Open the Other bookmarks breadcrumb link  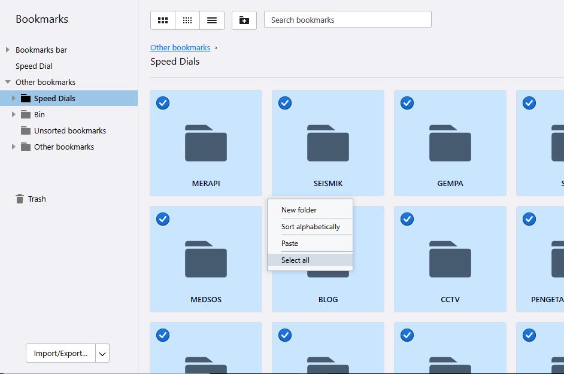[x=181, y=47]
